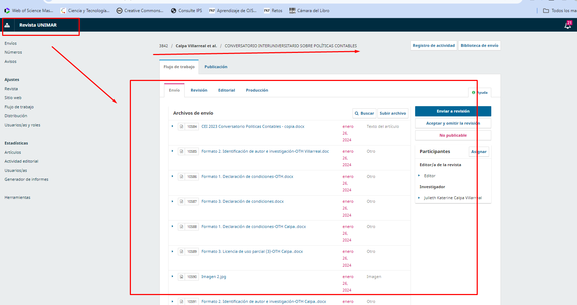Open Formato 3. Declaración de condiciones.docx file
577x305 pixels.
coord(242,201)
